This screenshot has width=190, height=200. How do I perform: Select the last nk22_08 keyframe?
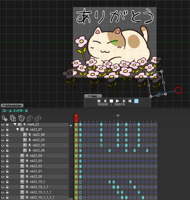147,150
